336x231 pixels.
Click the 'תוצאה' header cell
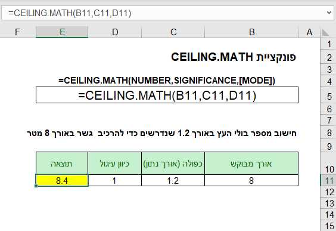(x=62, y=164)
